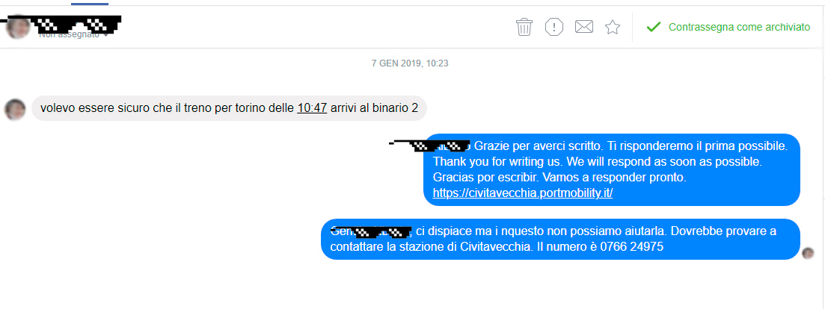Click the underlined 10:47 time link
Image resolution: width=825 pixels, height=309 pixels.
[x=312, y=108]
